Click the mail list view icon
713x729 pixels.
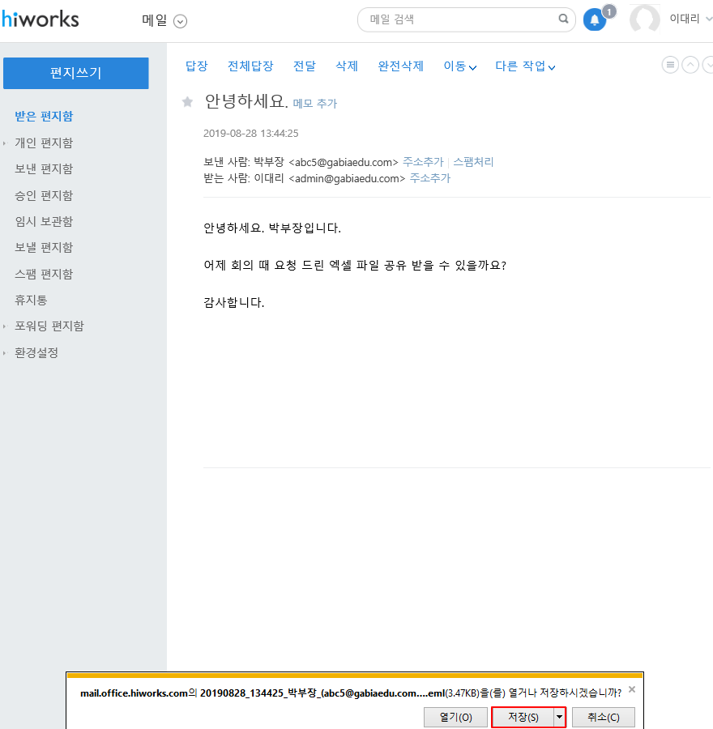point(670,65)
